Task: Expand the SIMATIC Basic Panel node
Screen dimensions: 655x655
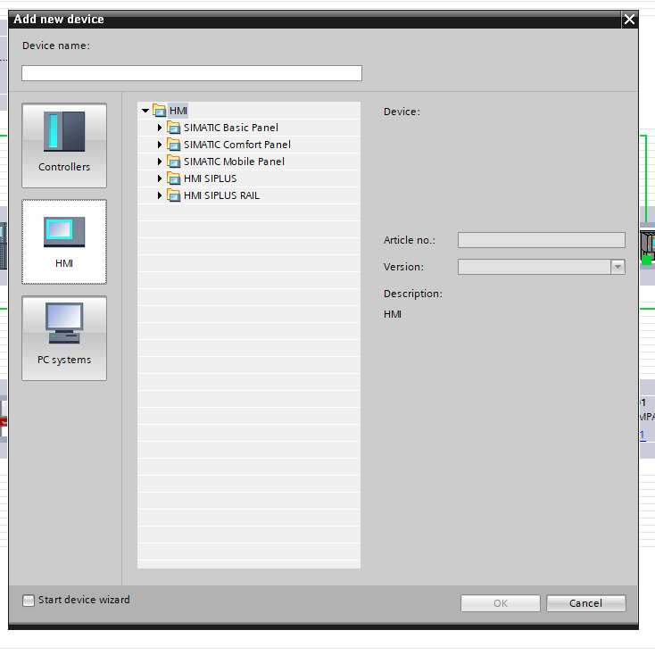Action: (160, 128)
